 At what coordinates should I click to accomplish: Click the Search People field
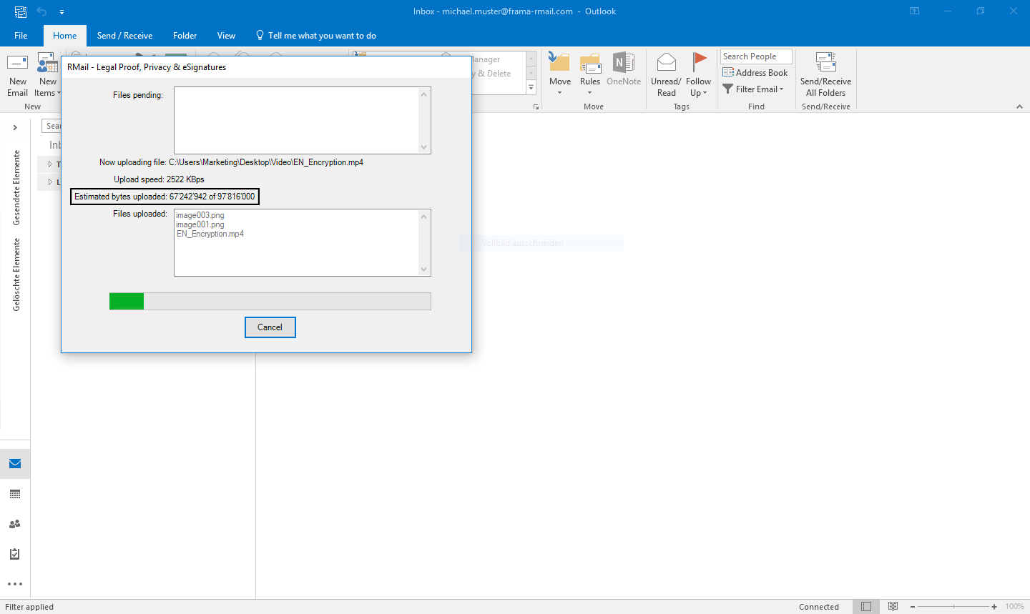(x=756, y=56)
